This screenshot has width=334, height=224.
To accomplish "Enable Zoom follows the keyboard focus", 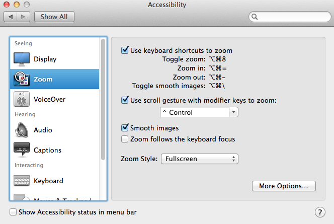I will pos(125,139).
